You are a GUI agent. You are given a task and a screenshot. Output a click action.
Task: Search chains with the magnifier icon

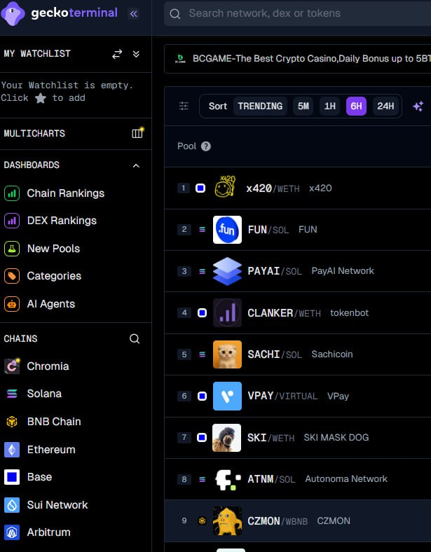pos(135,338)
